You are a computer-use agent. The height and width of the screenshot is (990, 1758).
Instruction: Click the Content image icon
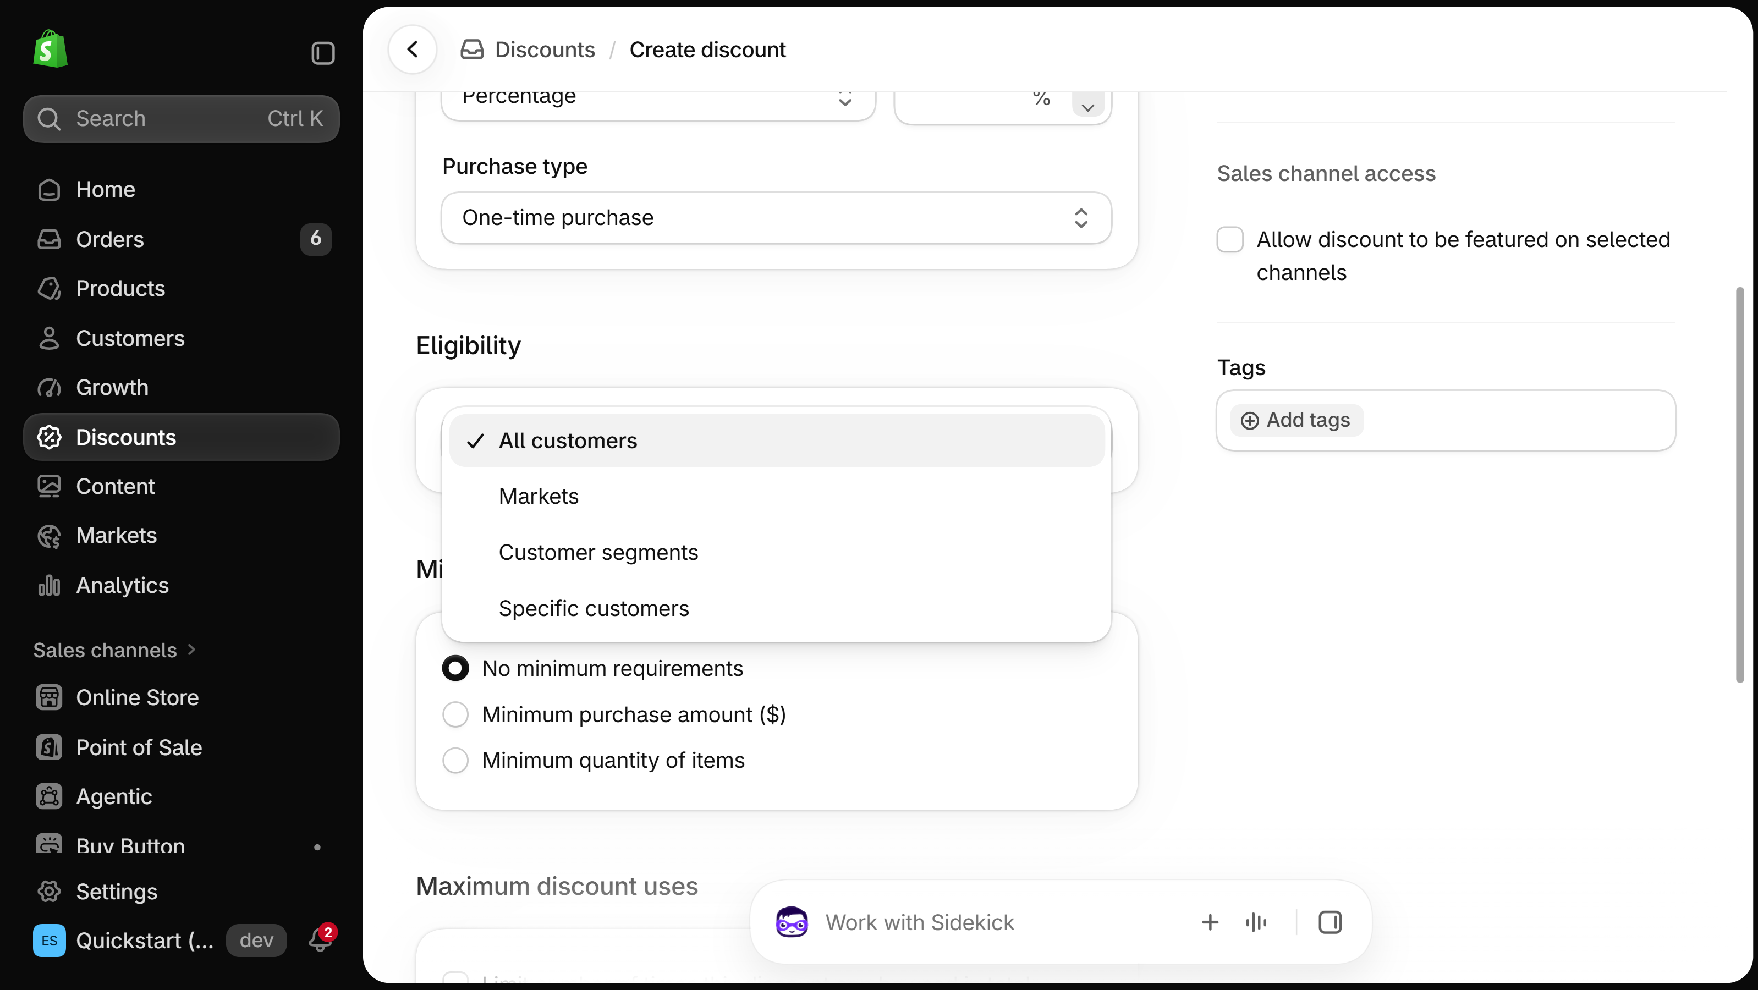click(49, 486)
